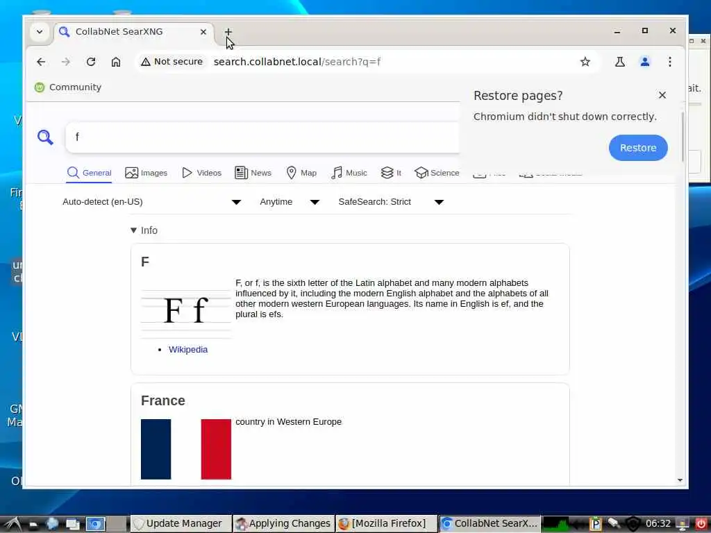Open the Wikipedia link in the F infobox
The width and height of the screenshot is (711, 533).
tap(187, 350)
